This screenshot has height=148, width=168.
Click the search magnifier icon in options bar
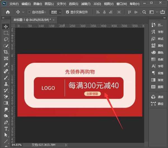(x=144, y=12)
